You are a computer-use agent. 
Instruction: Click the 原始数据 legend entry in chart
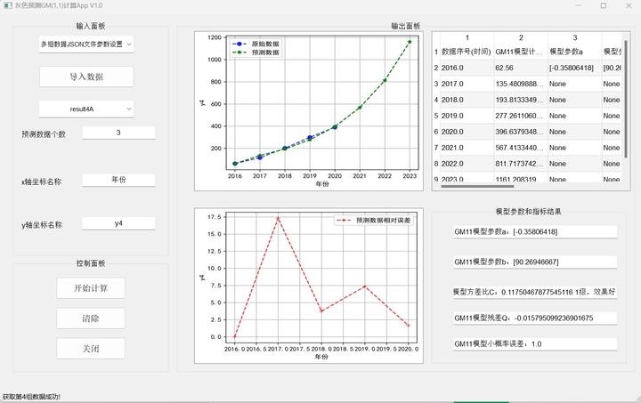coord(256,44)
